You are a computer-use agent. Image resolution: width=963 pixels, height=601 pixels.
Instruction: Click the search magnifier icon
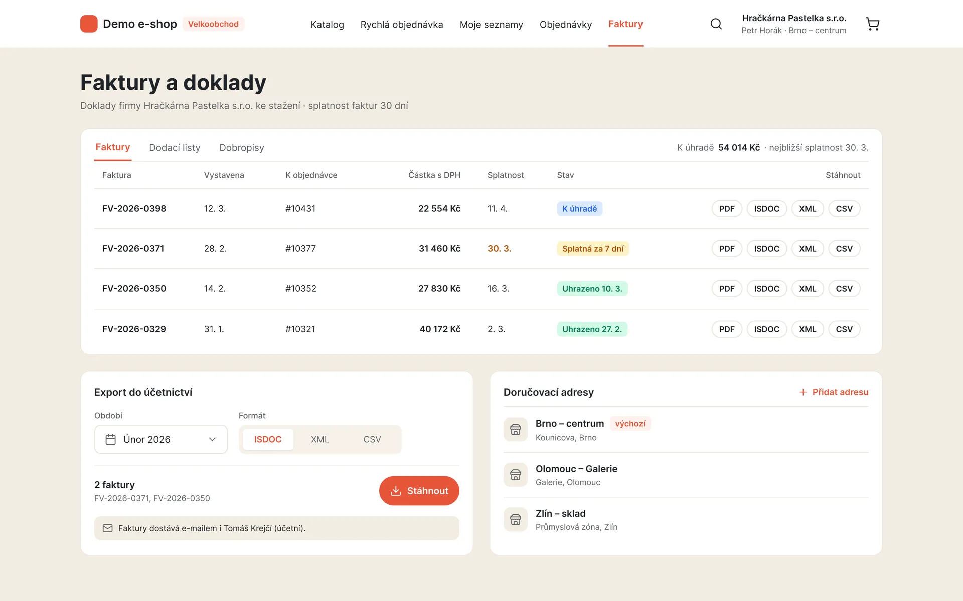716,24
